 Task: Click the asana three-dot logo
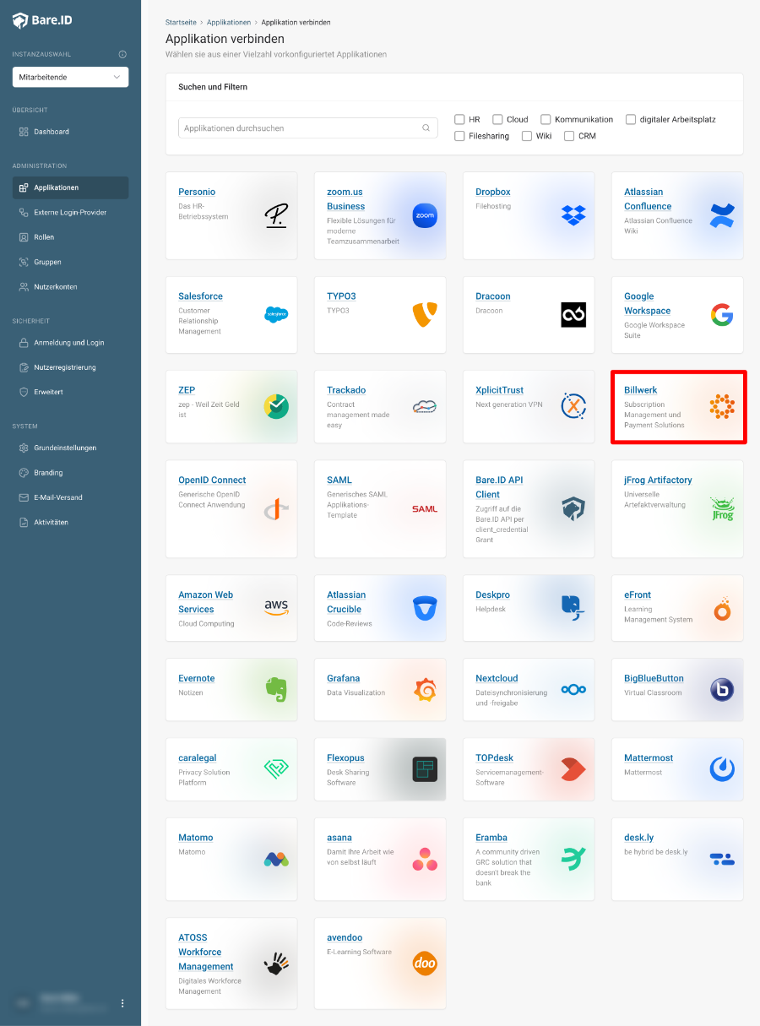coord(425,859)
